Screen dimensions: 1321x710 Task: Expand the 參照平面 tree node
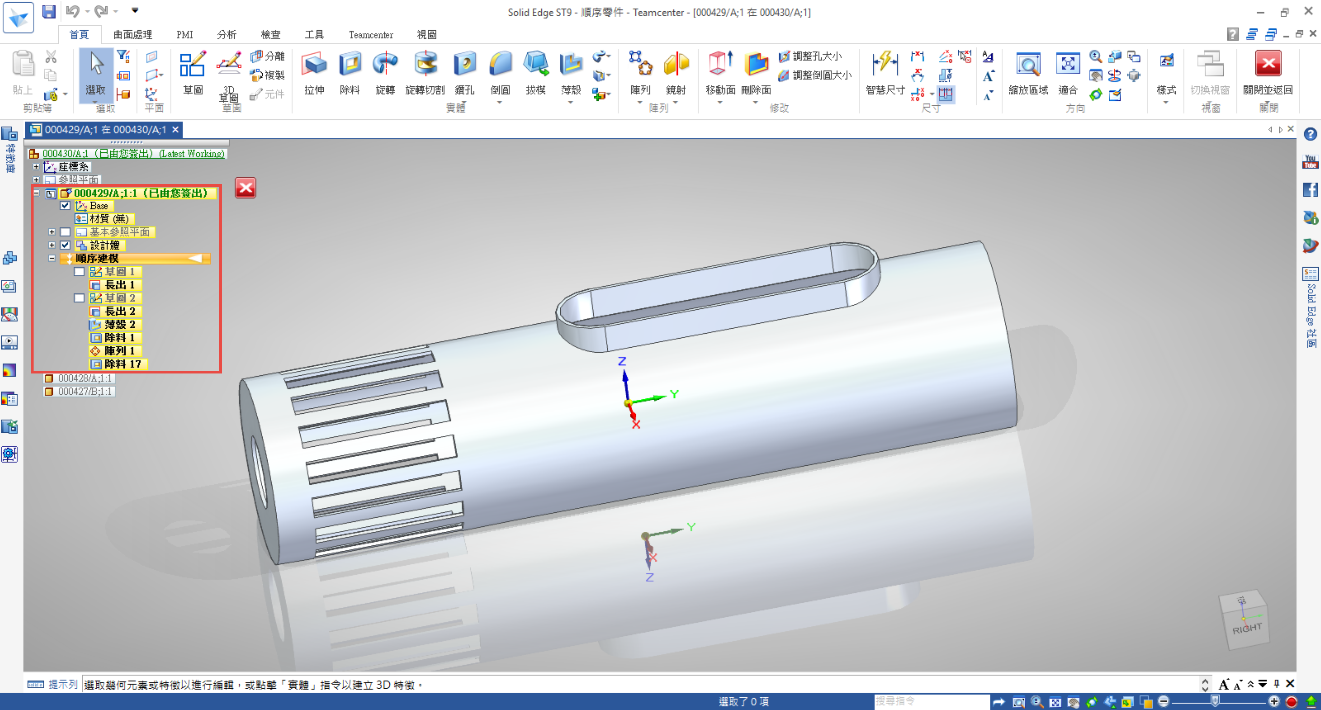coord(36,179)
